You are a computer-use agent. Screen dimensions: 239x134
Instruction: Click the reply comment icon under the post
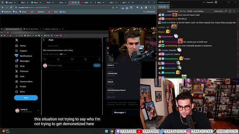44,59
